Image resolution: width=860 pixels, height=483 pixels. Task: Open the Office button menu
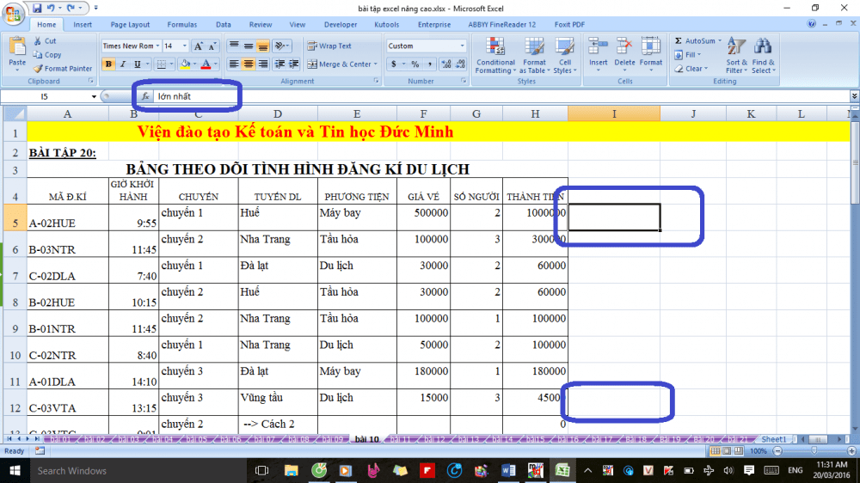coord(13,13)
